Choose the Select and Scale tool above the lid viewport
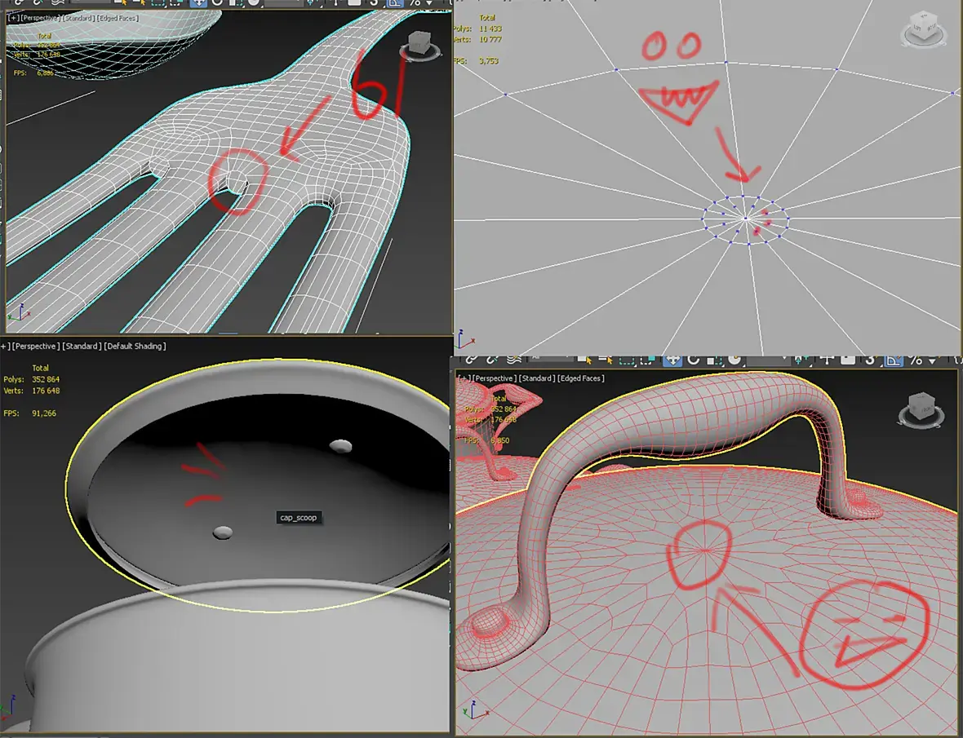 point(714,360)
